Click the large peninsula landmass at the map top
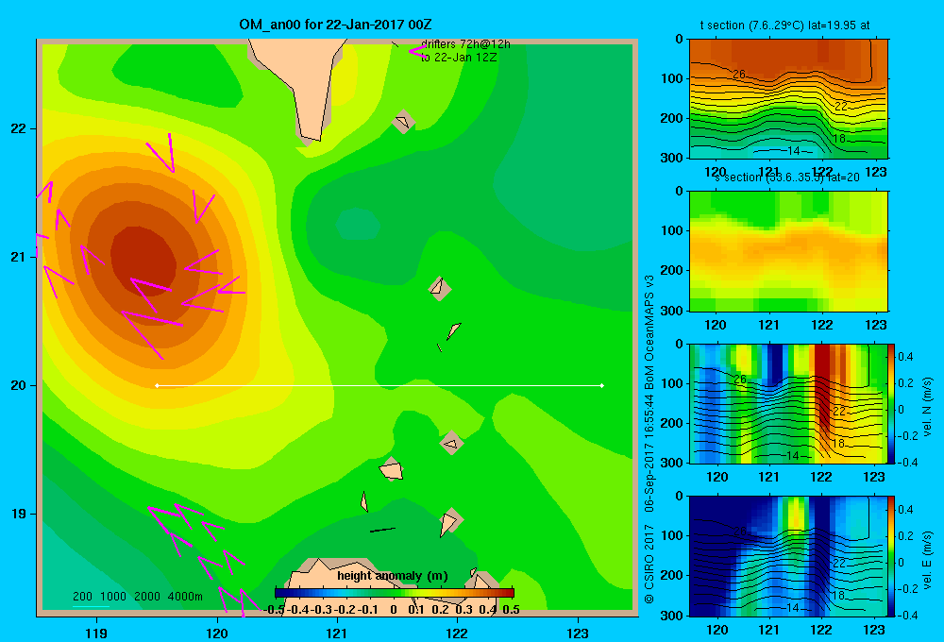The width and height of the screenshot is (944, 642). click(x=301, y=84)
